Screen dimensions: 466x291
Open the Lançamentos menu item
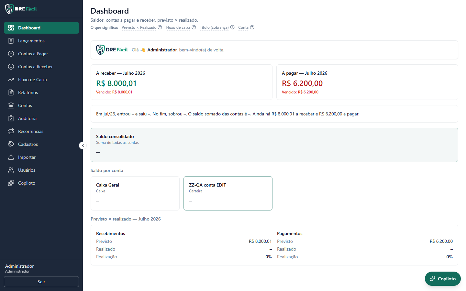click(x=41, y=41)
